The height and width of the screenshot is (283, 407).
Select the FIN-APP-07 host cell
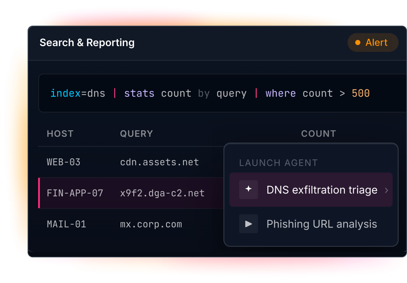(x=75, y=193)
